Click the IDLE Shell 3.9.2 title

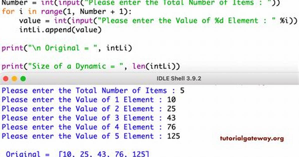click(179, 78)
